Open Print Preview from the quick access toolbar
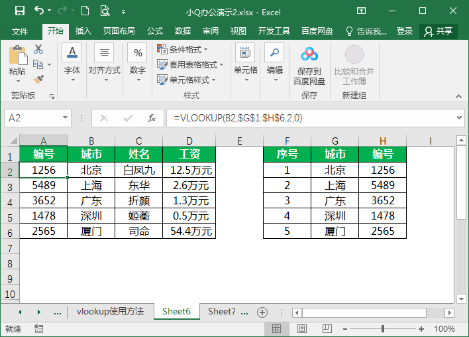This screenshot has width=469, height=337. pyautogui.click(x=105, y=11)
